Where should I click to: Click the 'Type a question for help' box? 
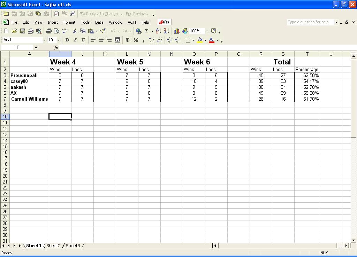click(x=310, y=22)
